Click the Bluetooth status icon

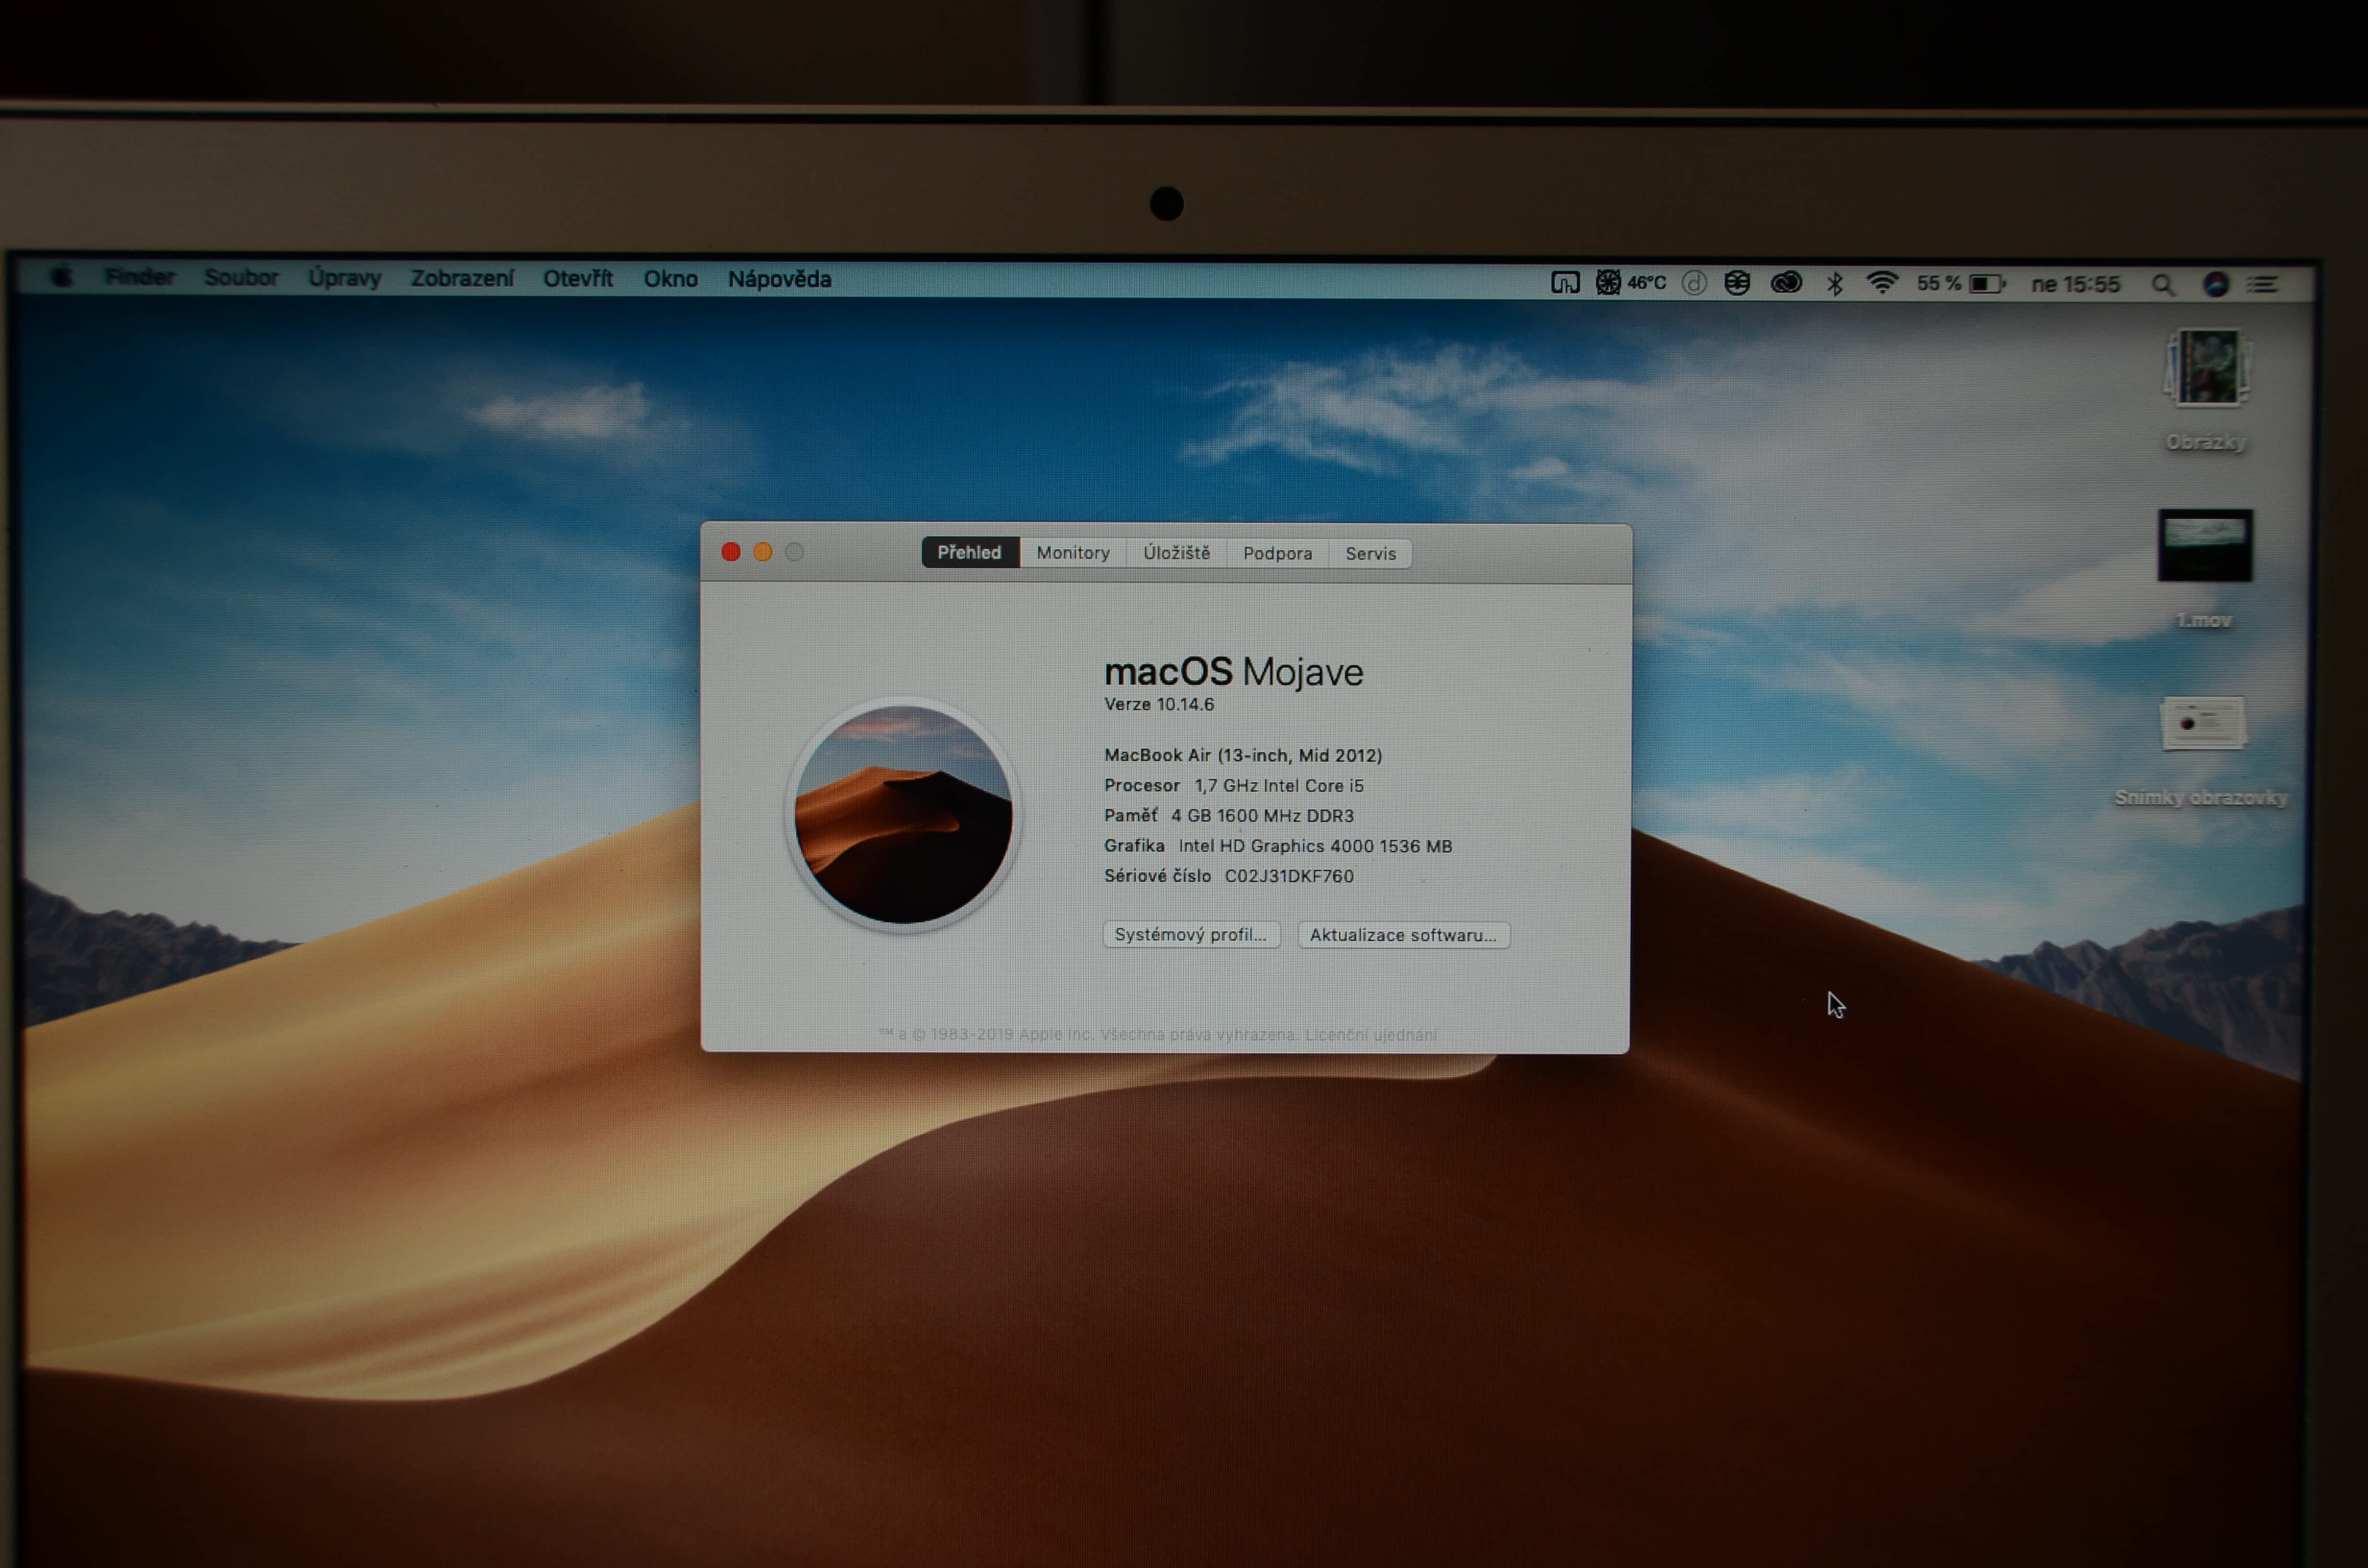pos(1835,284)
